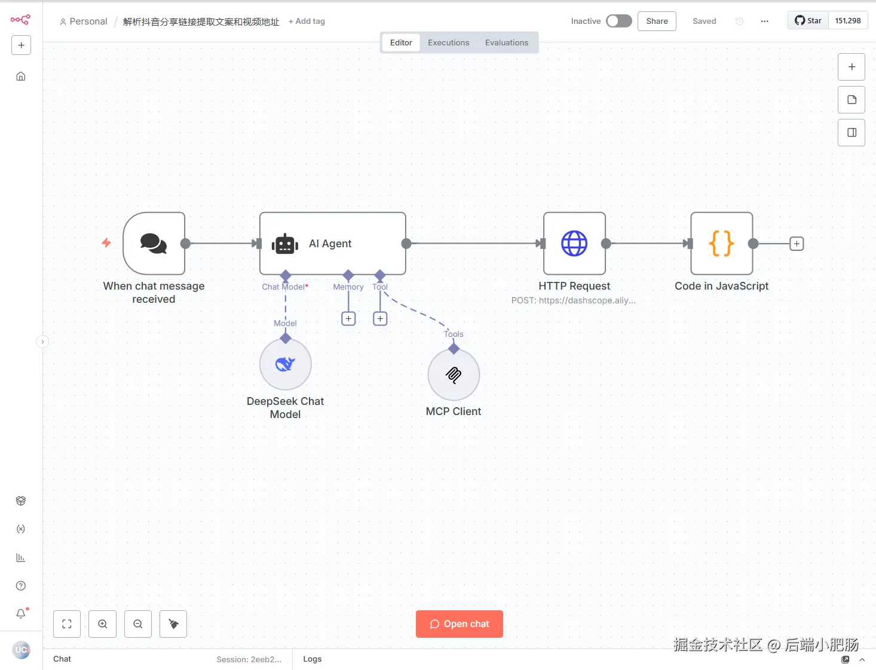Open the Insights bar chart icon
This screenshot has height=670, width=876.
[21, 558]
